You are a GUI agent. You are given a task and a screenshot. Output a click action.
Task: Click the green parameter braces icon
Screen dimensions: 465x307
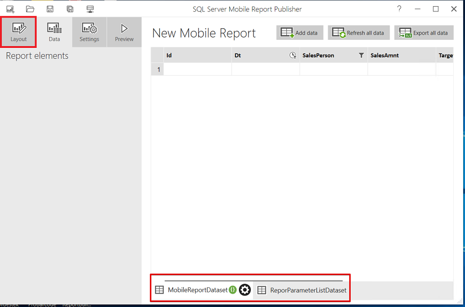[x=233, y=290]
